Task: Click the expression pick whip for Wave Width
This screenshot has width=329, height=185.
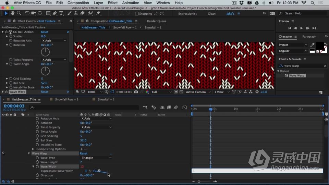Action: point(95,171)
